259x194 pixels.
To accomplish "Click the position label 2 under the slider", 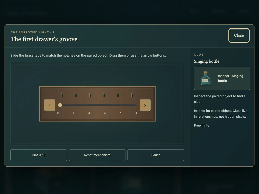I will pyautogui.click(x=89, y=113).
